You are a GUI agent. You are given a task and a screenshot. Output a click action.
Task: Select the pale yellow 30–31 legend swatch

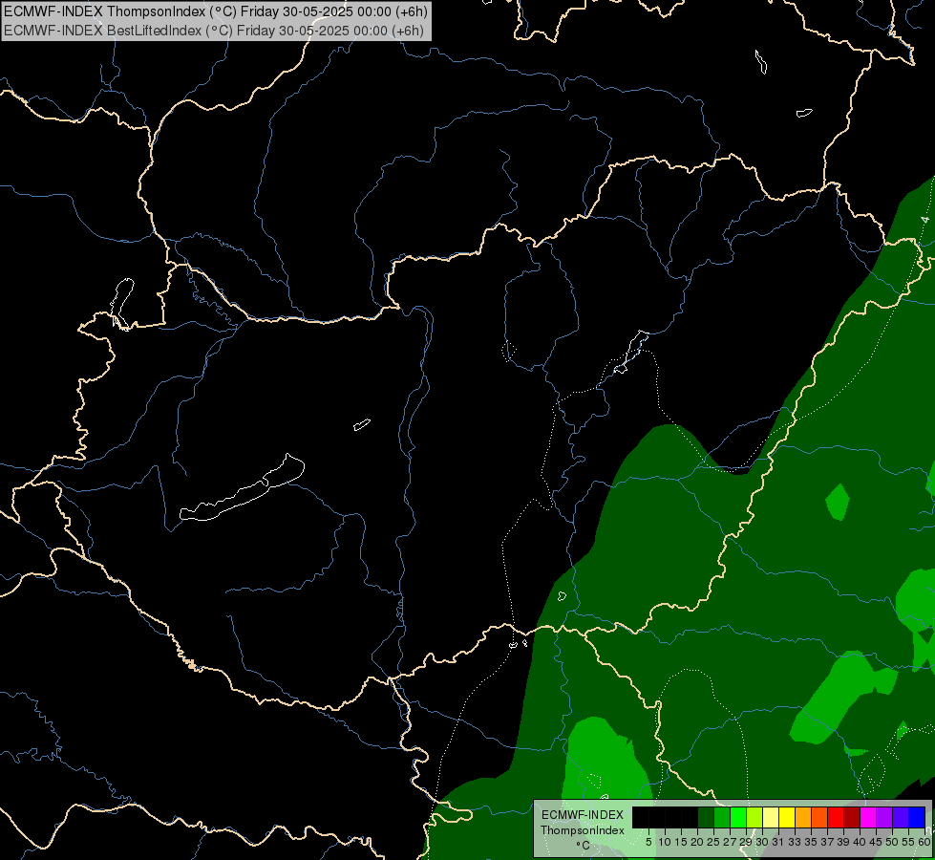771,817
